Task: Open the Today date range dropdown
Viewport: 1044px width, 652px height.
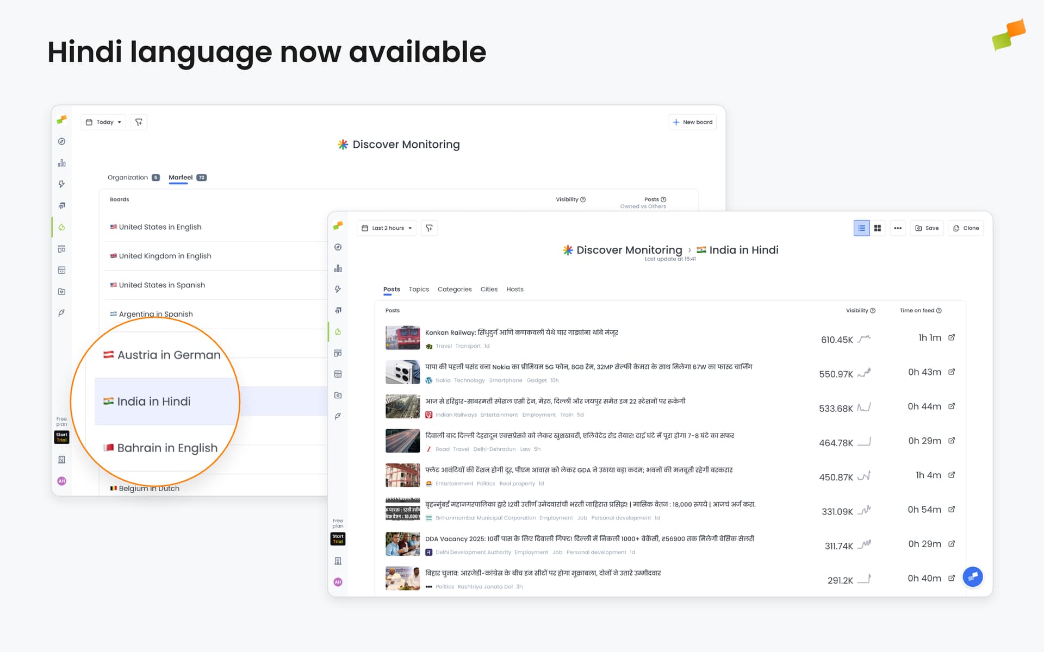Action: (x=103, y=122)
